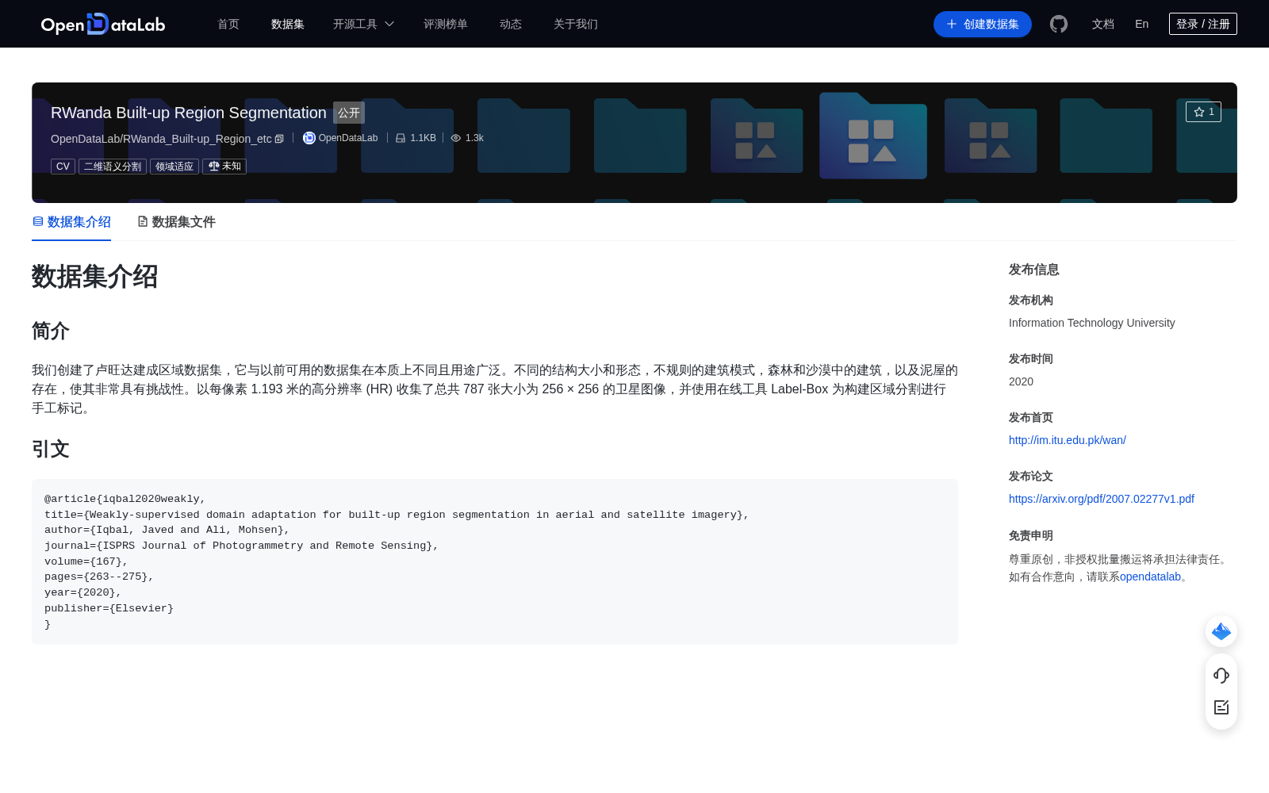Click the 公开 visibility badge
This screenshot has width=1269, height=793.
pos(349,113)
